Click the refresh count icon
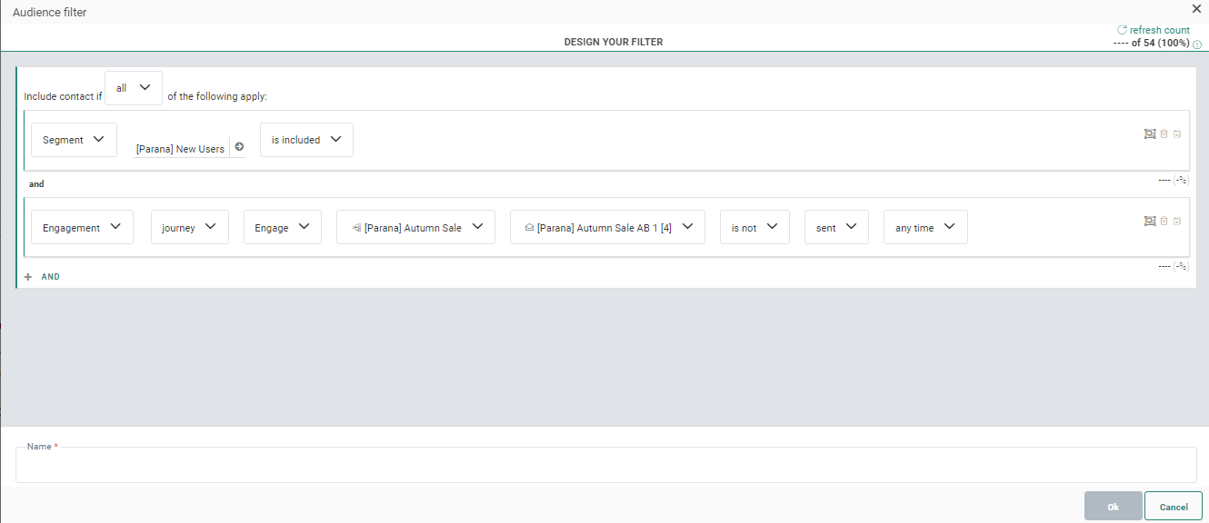Viewport: 1209px width, 523px height. click(1122, 30)
